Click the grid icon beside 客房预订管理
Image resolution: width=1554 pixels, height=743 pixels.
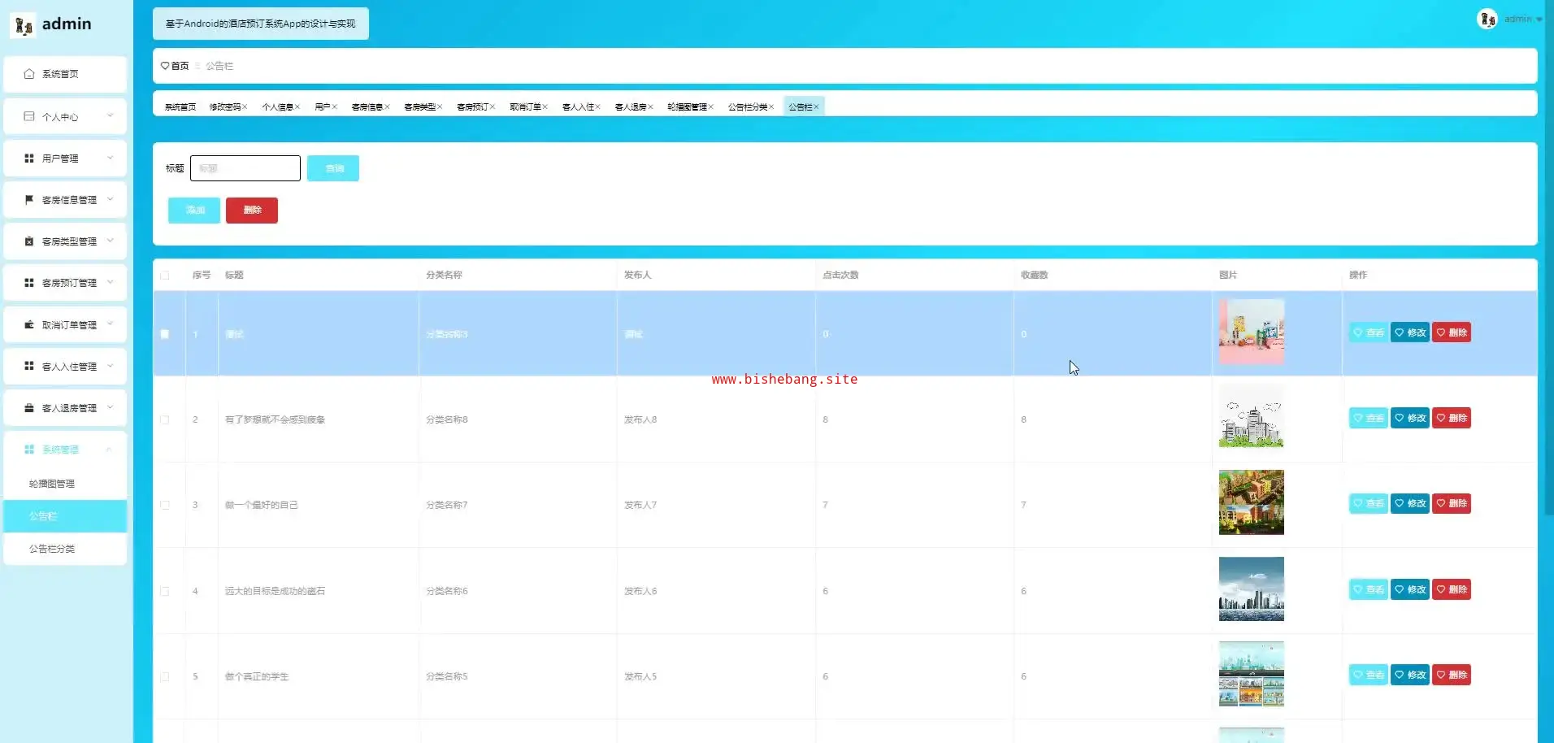click(x=29, y=283)
